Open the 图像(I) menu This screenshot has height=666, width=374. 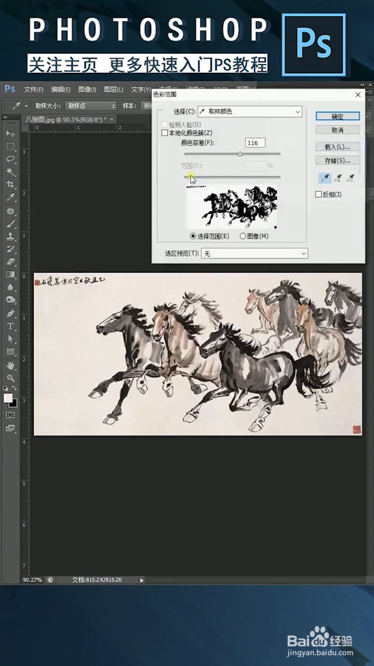click(87, 89)
